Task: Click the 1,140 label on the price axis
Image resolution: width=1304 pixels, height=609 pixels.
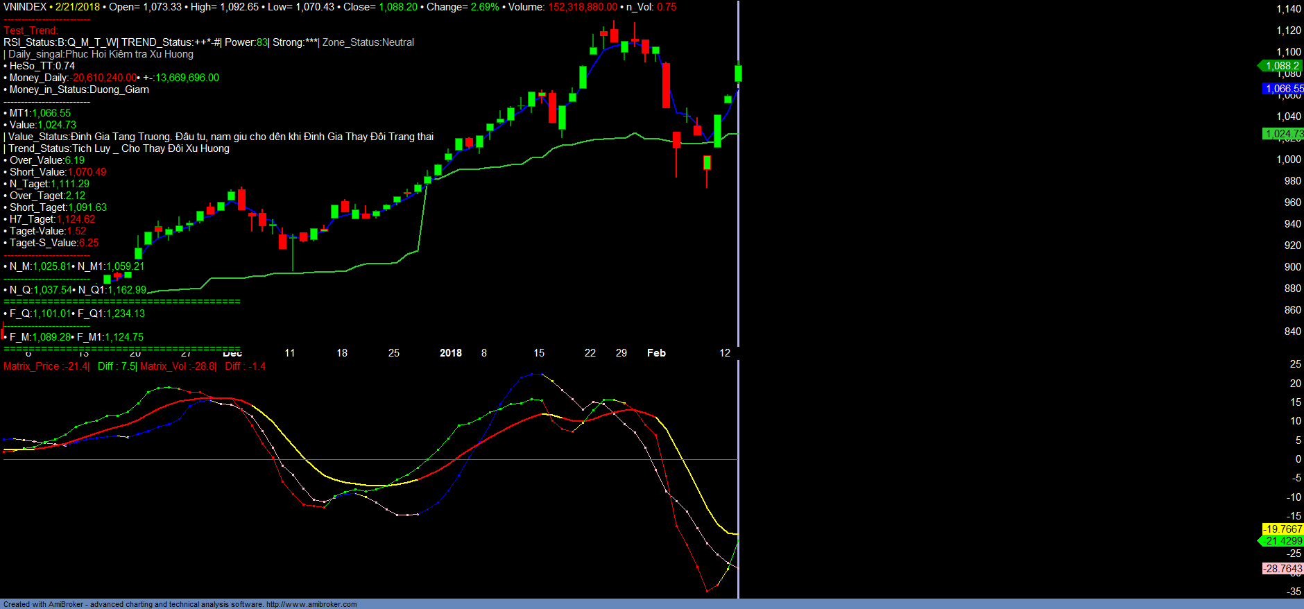Action: point(1289,9)
